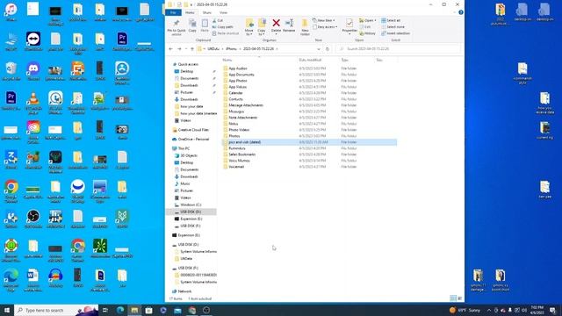This screenshot has height=316, width=562.
Task: Navigate up one folder level
Action: [x=192, y=49]
